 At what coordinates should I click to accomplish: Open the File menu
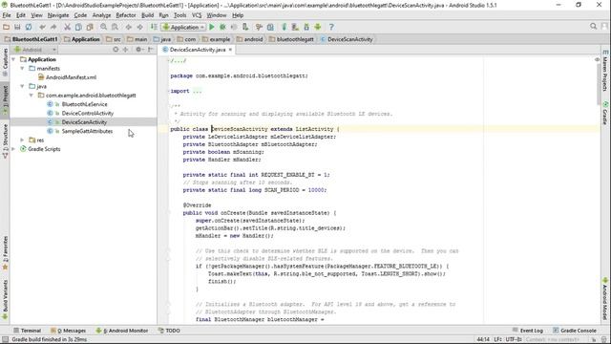pyautogui.click(x=7, y=15)
